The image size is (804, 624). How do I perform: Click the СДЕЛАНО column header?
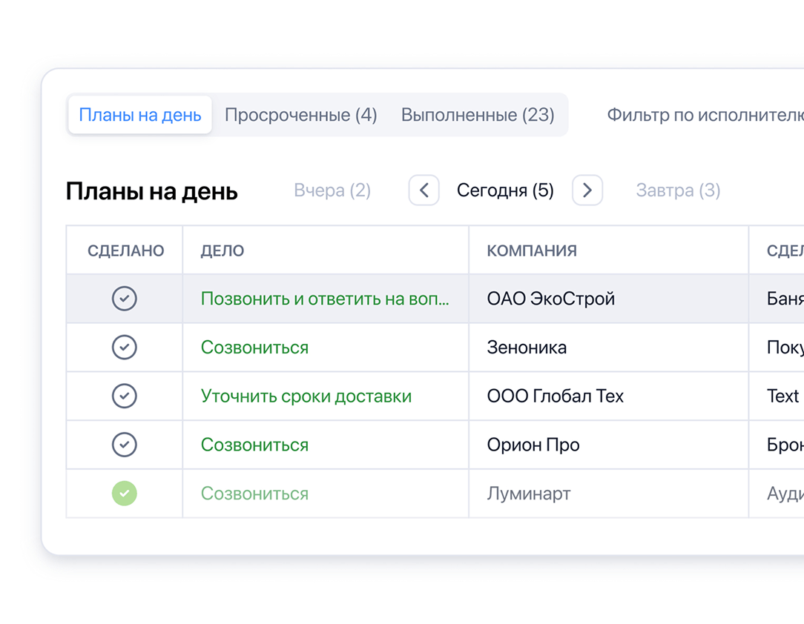click(x=124, y=250)
